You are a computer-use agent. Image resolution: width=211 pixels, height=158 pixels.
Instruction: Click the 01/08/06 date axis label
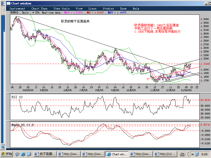[186, 90]
